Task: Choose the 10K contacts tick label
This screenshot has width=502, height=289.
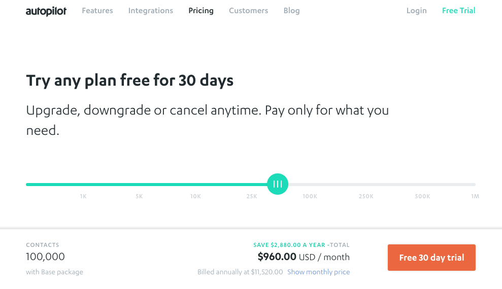Action: pos(195,196)
